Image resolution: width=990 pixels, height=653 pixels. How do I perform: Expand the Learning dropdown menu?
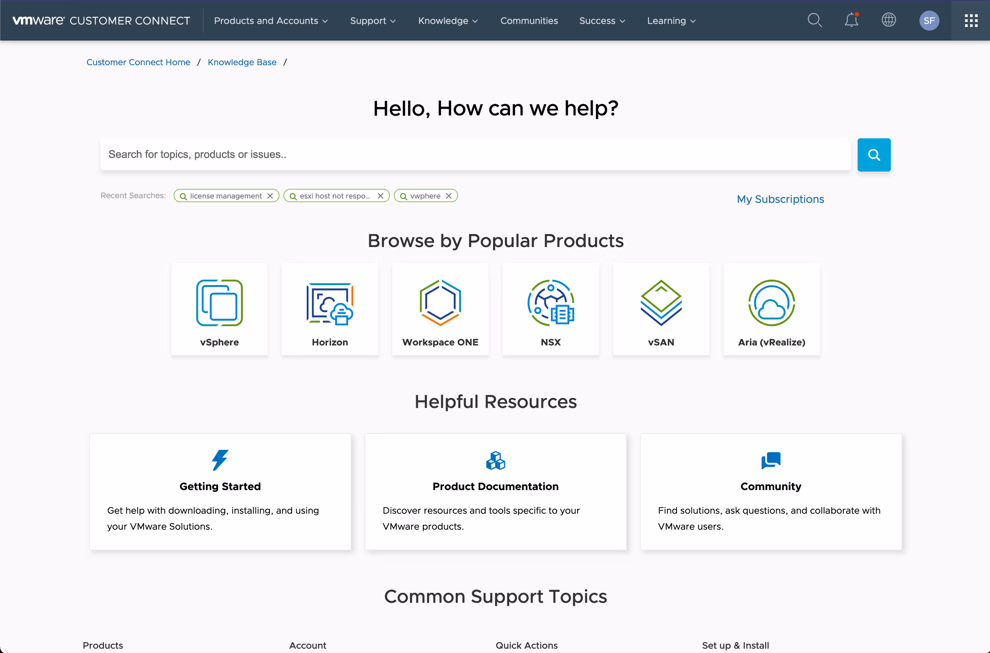point(671,20)
